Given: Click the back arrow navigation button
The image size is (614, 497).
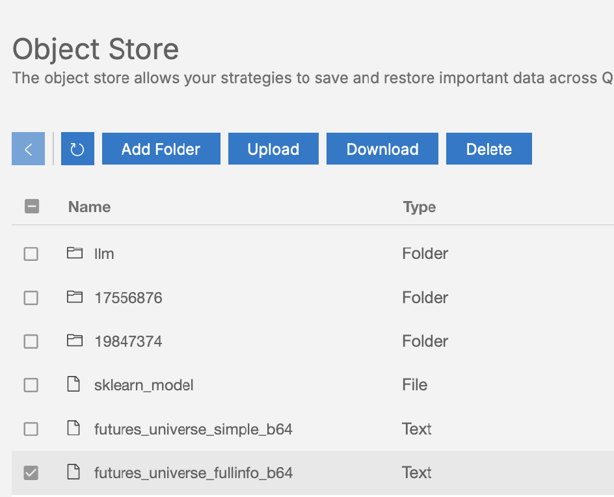Looking at the screenshot, I should click(28, 149).
